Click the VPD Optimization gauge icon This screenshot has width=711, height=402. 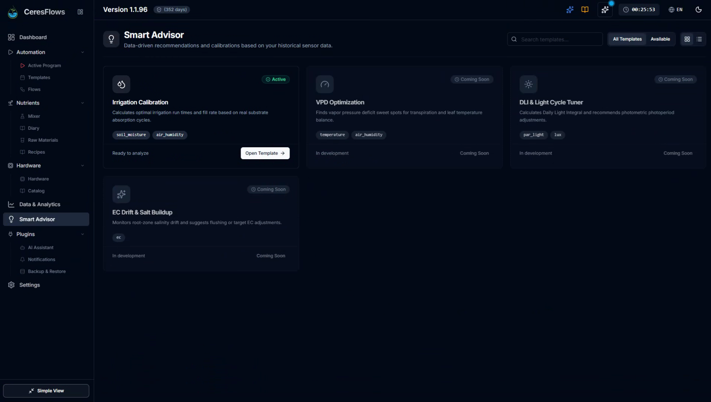(x=325, y=84)
